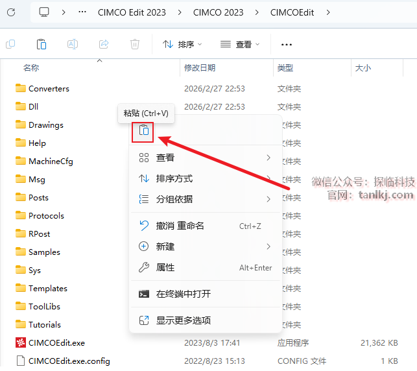The width and height of the screenshot is (417, 371).
Task: Click the Paste icon in the toolbar
Action: click(42, 44)
